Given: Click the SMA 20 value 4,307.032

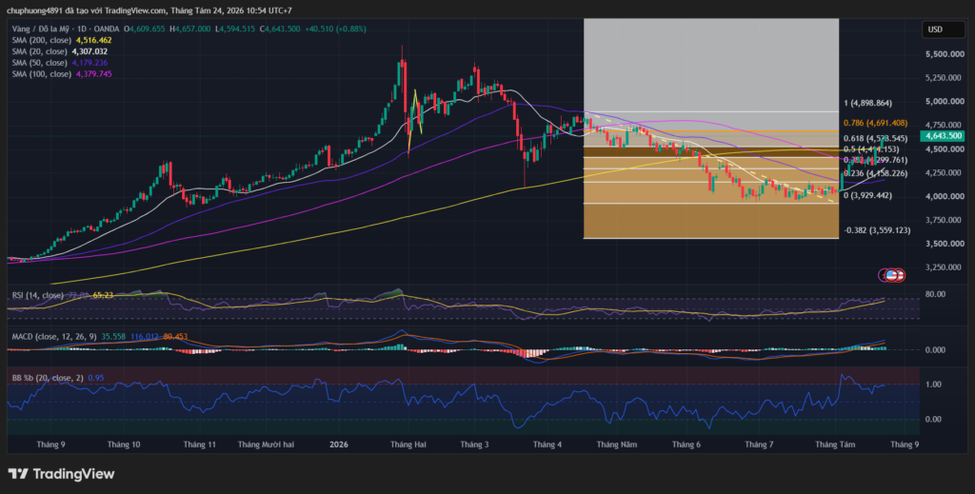Looking at the screenshot, I should pos(90,51).
